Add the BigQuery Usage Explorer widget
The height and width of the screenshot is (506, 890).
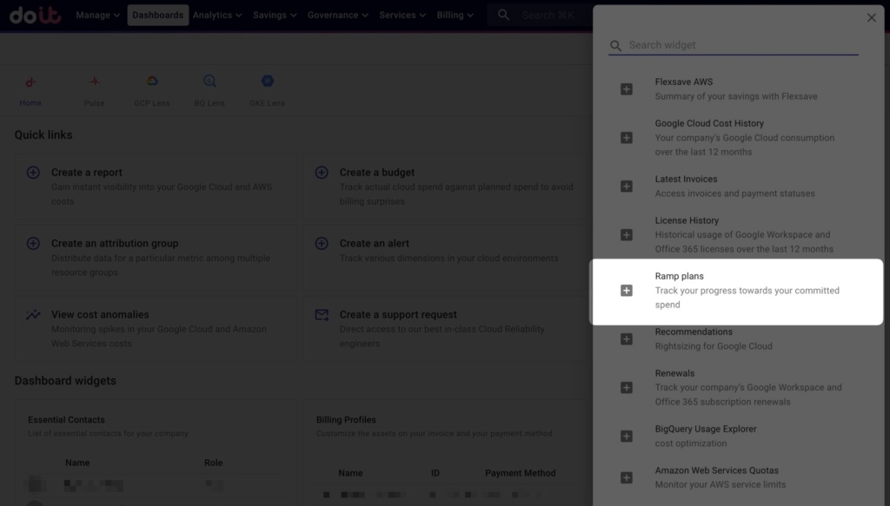coord(626,437)
